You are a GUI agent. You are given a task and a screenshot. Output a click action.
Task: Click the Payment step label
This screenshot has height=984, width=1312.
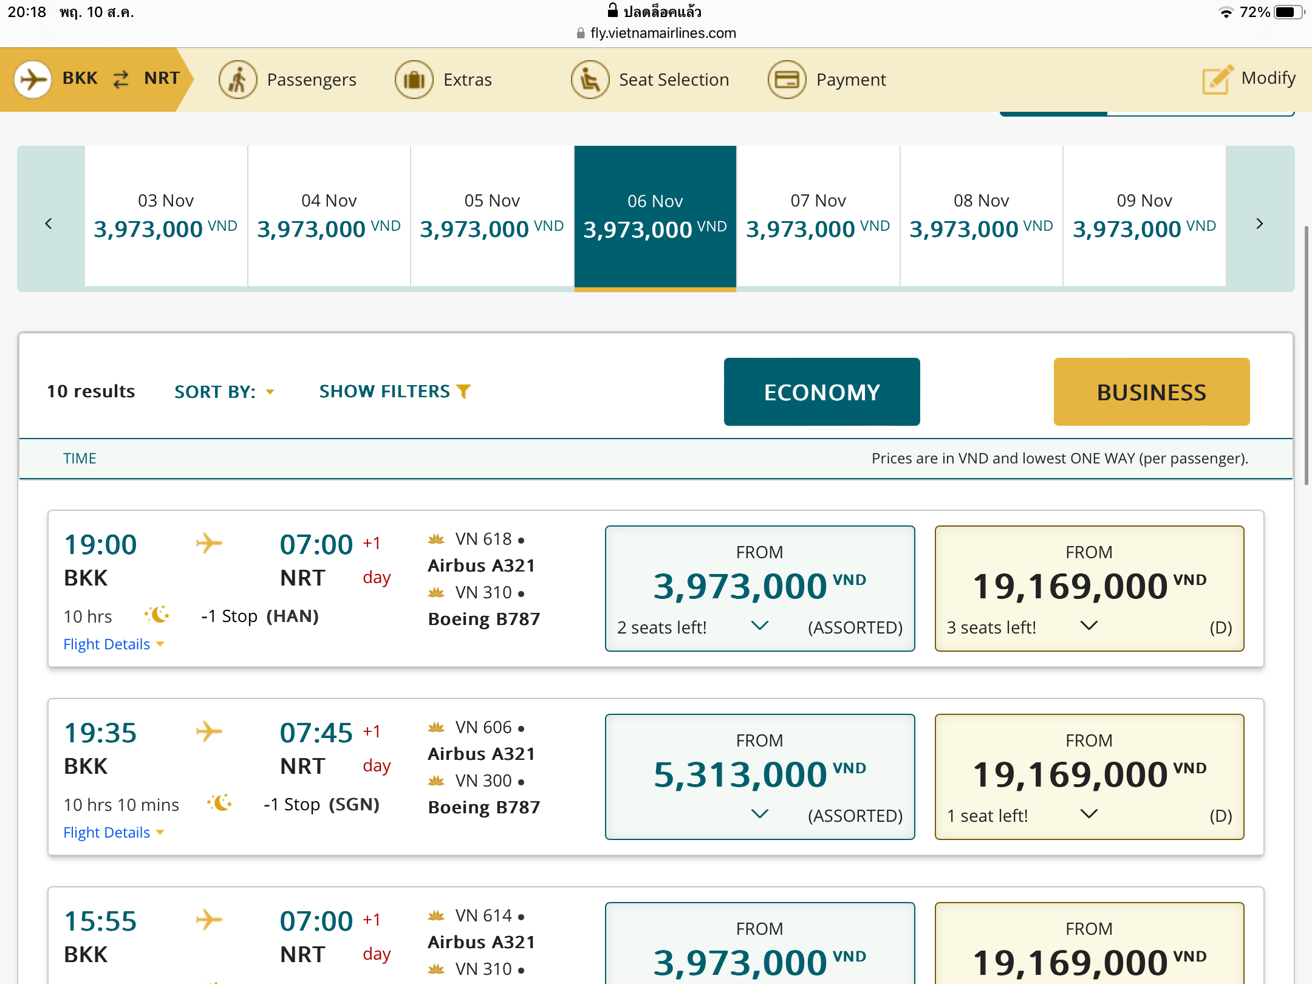[851, 80]
